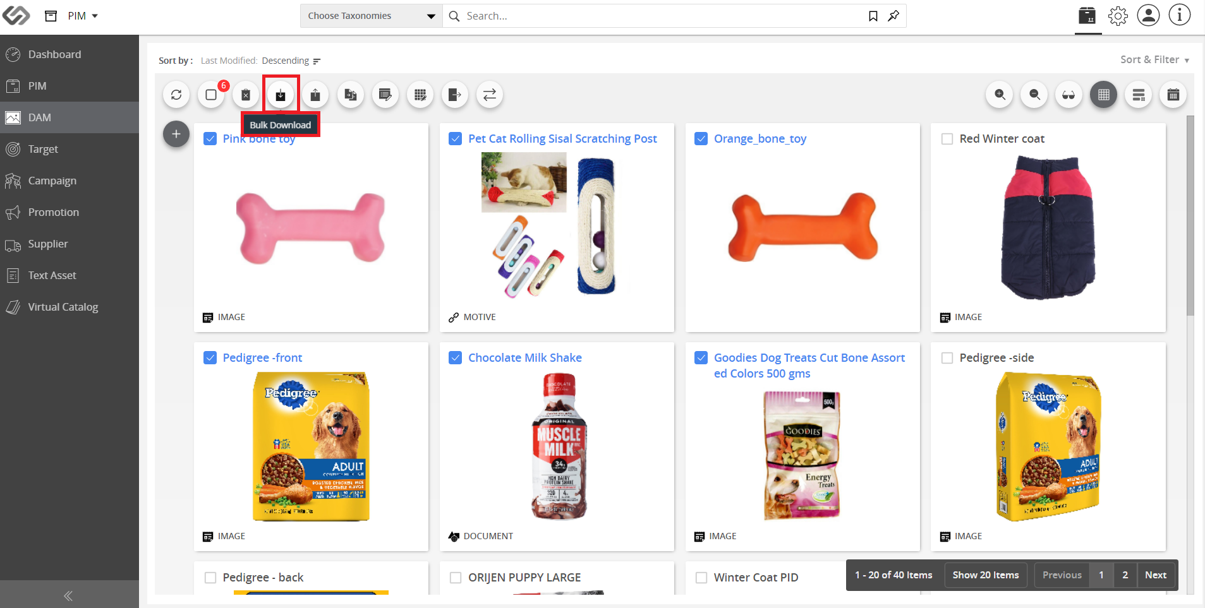
Task: Open the PIM module dropdown in header
Action: click(83, 16)
